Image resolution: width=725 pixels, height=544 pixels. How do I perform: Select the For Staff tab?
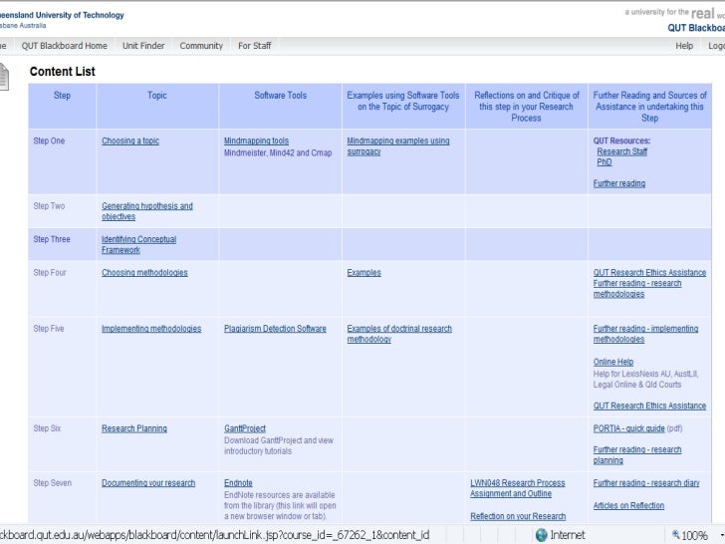(x=254, y=46)
